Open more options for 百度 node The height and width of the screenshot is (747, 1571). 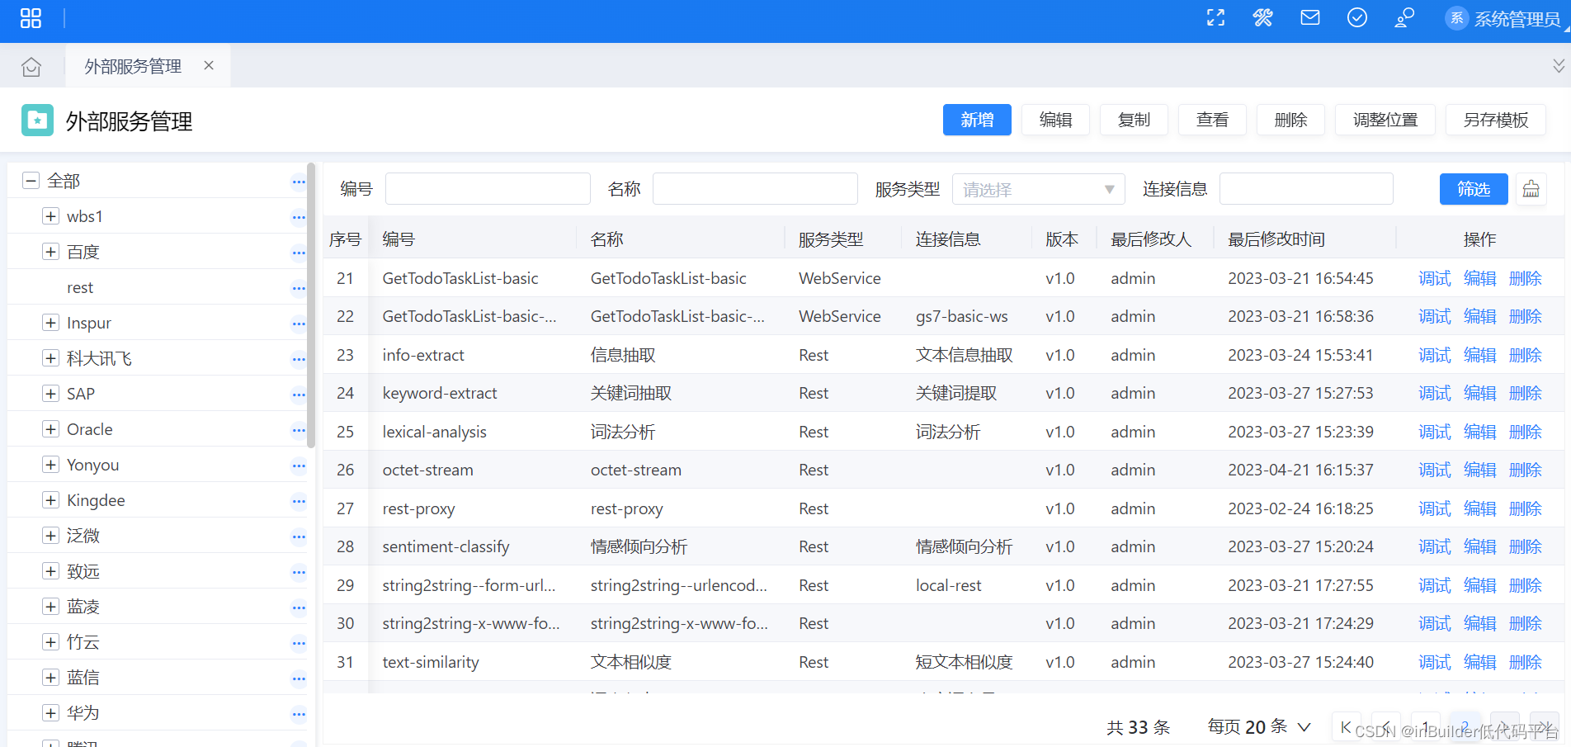click(299, 253)
